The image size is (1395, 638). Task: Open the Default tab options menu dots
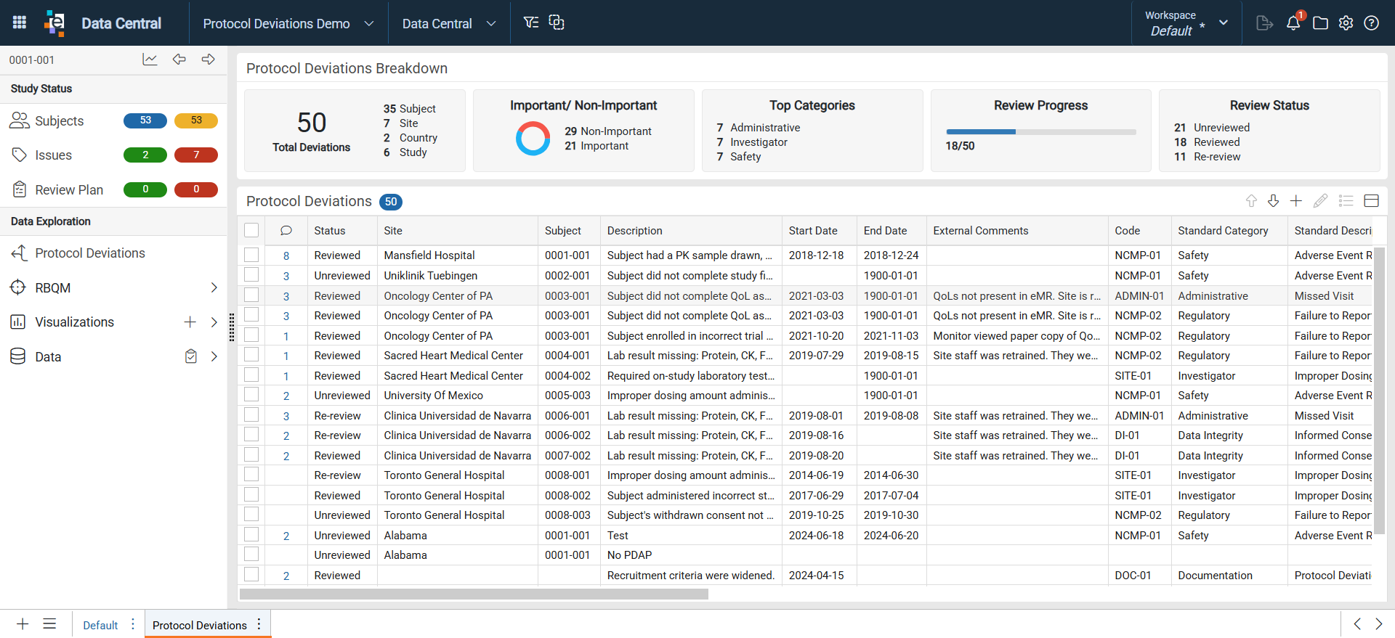pos(133,624)
